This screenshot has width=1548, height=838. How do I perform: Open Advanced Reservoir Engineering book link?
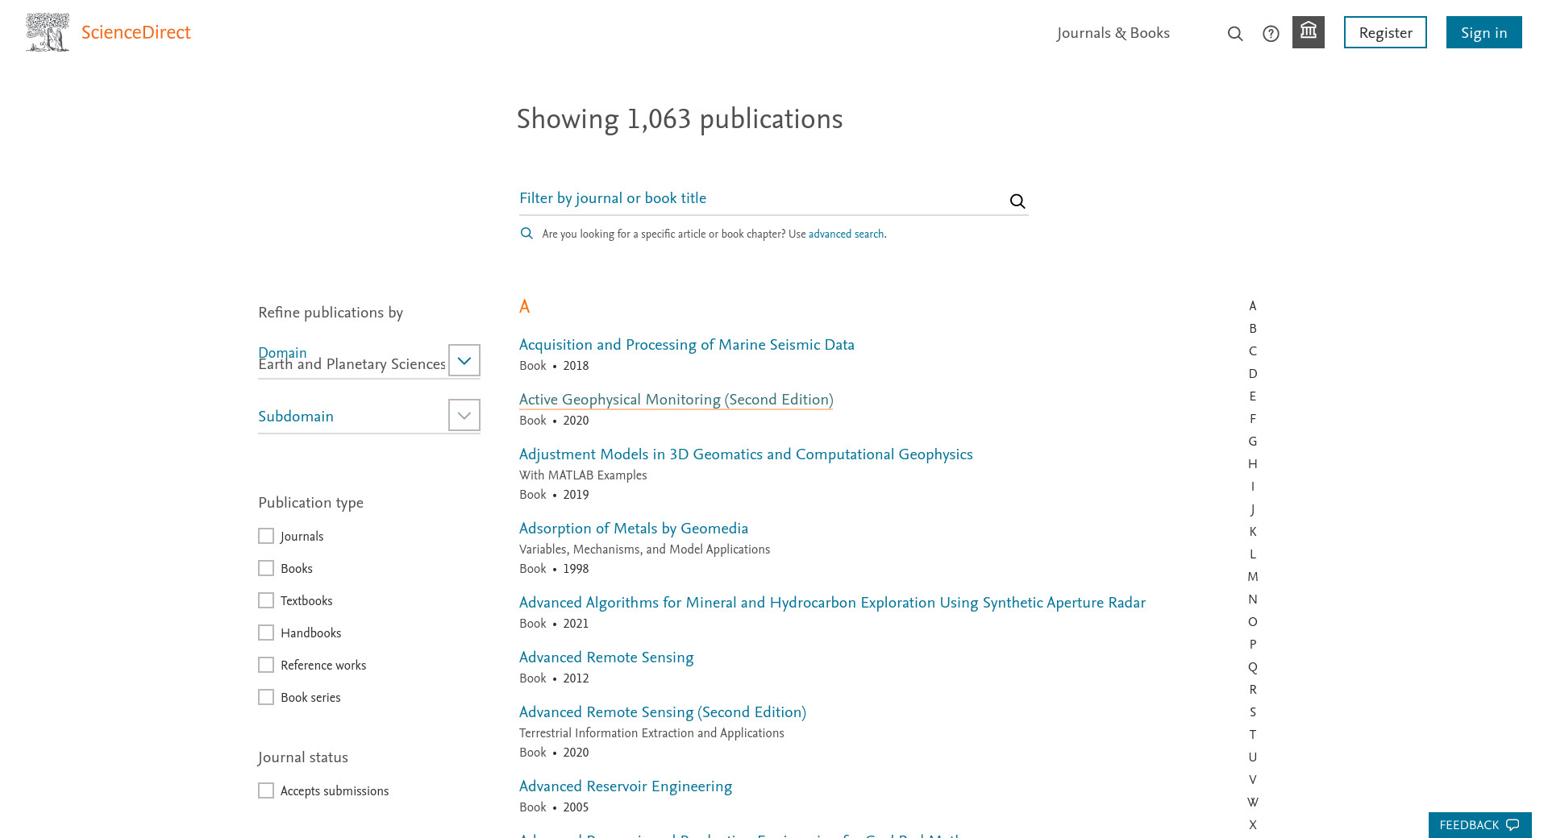pyautogui.click(x=625, y=786)
